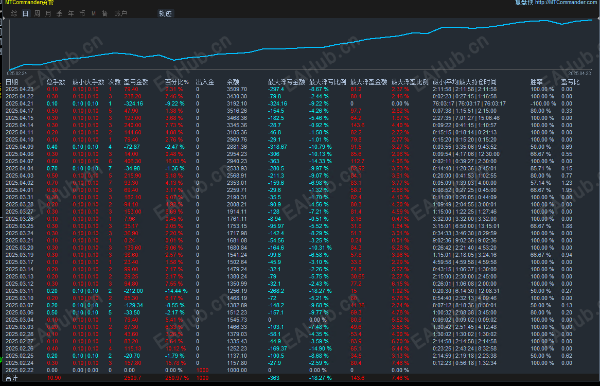The height and width of the screenshot is (386, 600).
Task: Click the -18.27 % drawdown on 2025.03.11
Action: coord(321,291)
